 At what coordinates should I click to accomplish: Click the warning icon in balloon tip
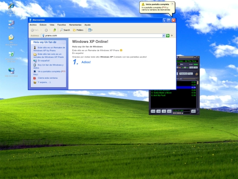pyautogui.click(x=143, y=4)
